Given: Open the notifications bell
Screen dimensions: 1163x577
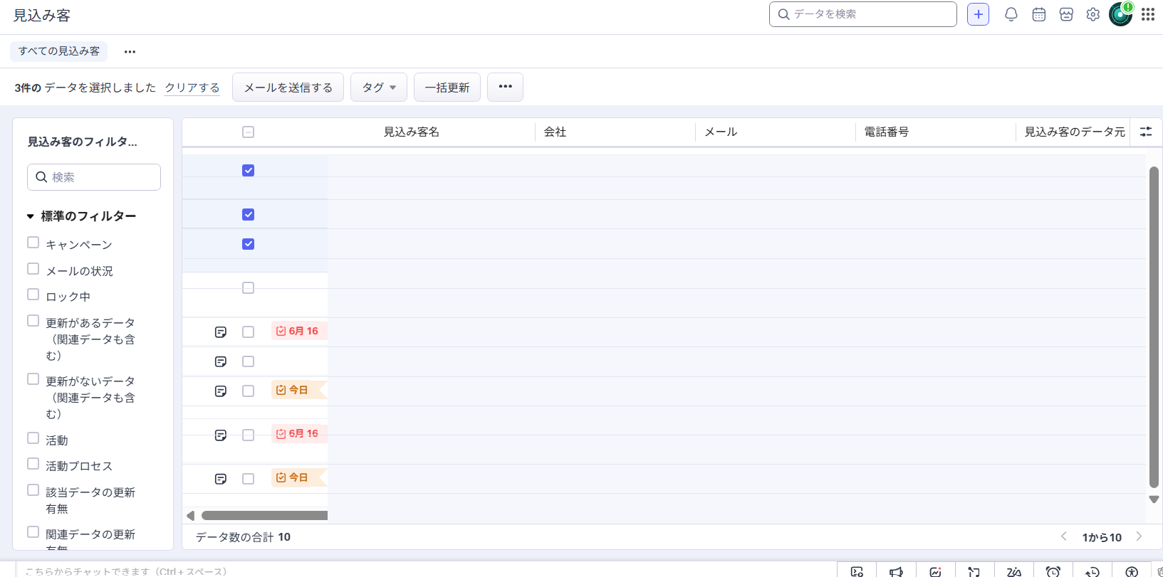Looking at the screenshot, I should tap(1011, 14).
